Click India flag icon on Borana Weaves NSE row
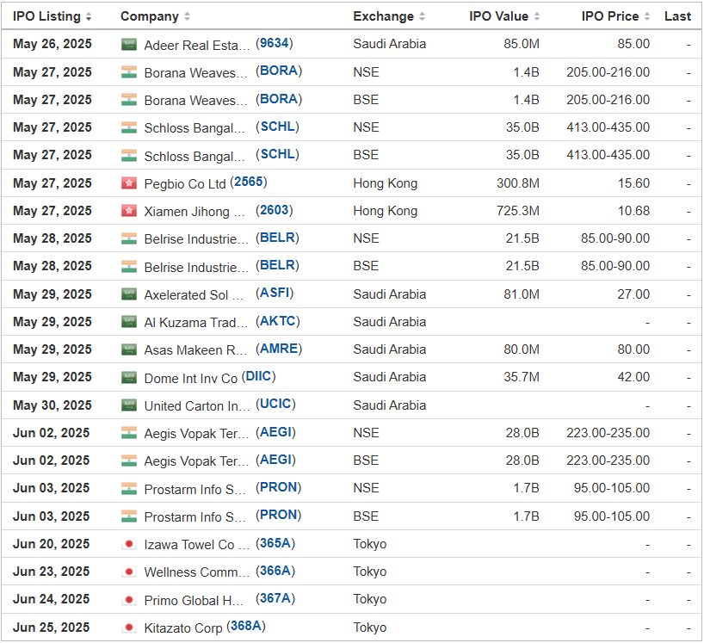The width and height of the screenshot is (704, 643). pos(129,72)
